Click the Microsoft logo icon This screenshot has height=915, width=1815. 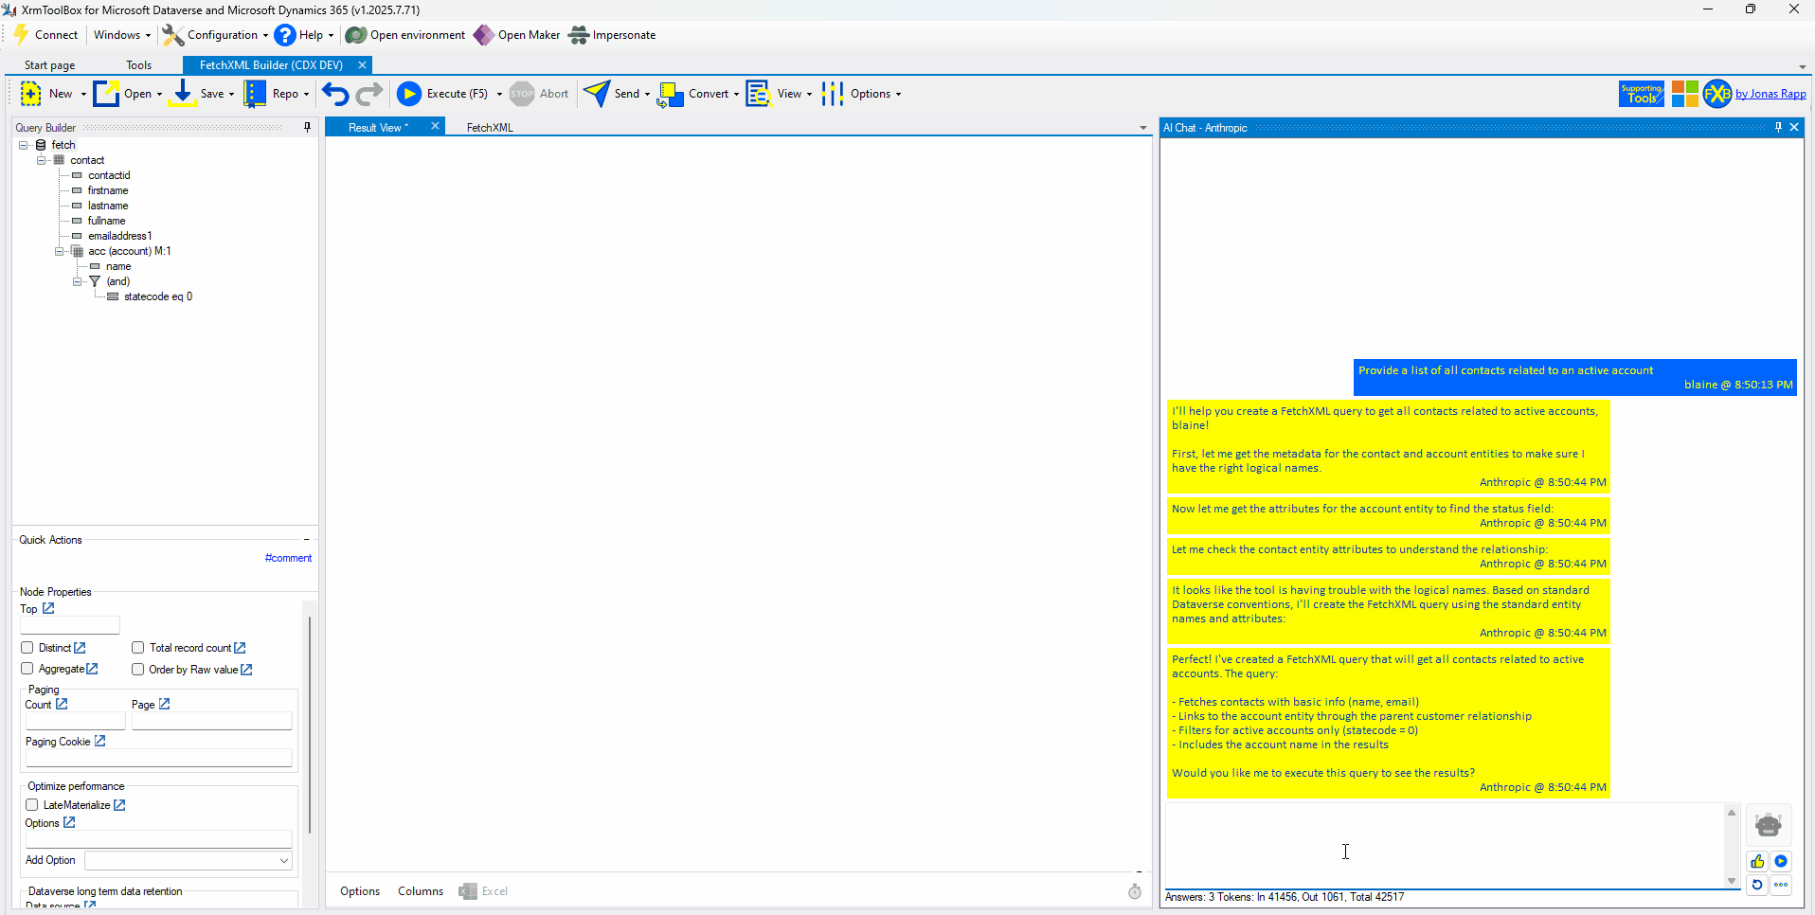tap(1685, 94)
